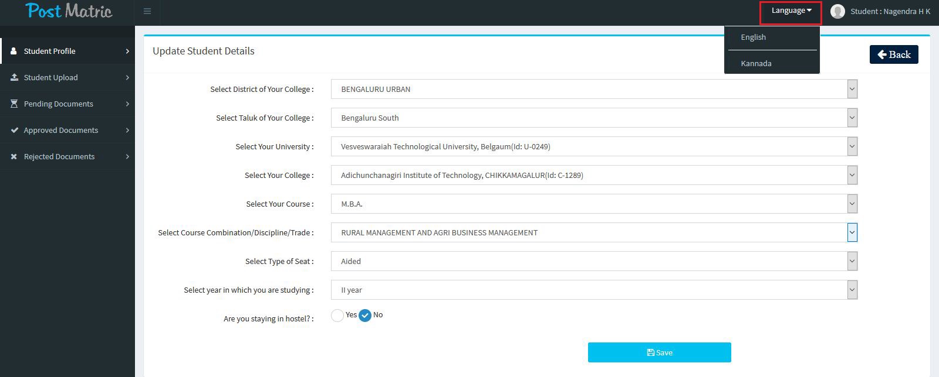The width and height of the screenshot is (939, 377).
Task: Open Select Your University dropdown
Action: [594, 146]
